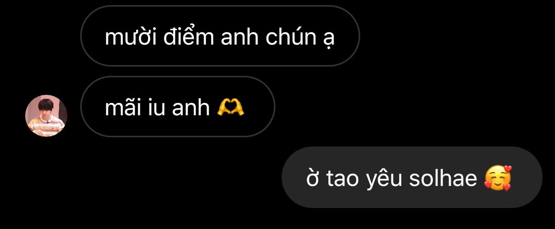This screenshot has width=555, height=229.
Task: Tap the heart hands emoji
Action: coord(230,107)
